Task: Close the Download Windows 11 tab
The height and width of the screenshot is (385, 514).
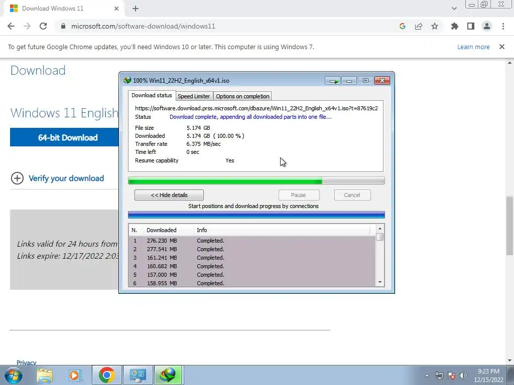Action: 116,9
